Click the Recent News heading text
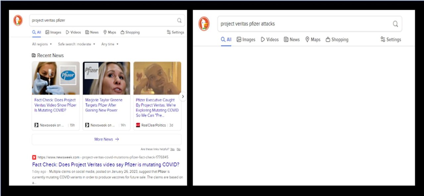 pos(50,55)
